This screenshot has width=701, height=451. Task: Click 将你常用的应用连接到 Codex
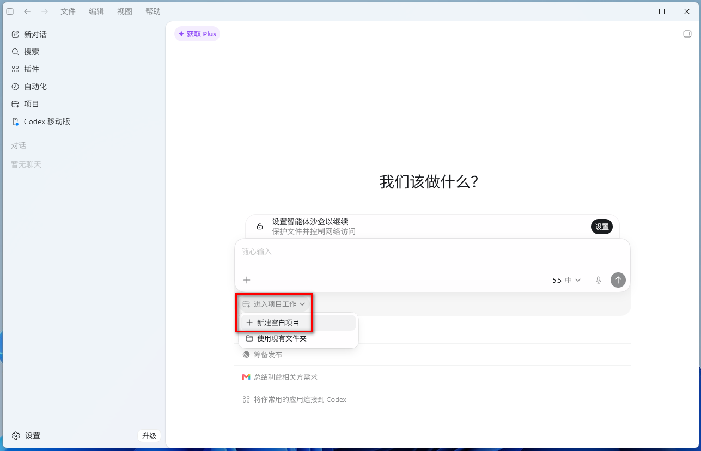[x=432, y=399]
